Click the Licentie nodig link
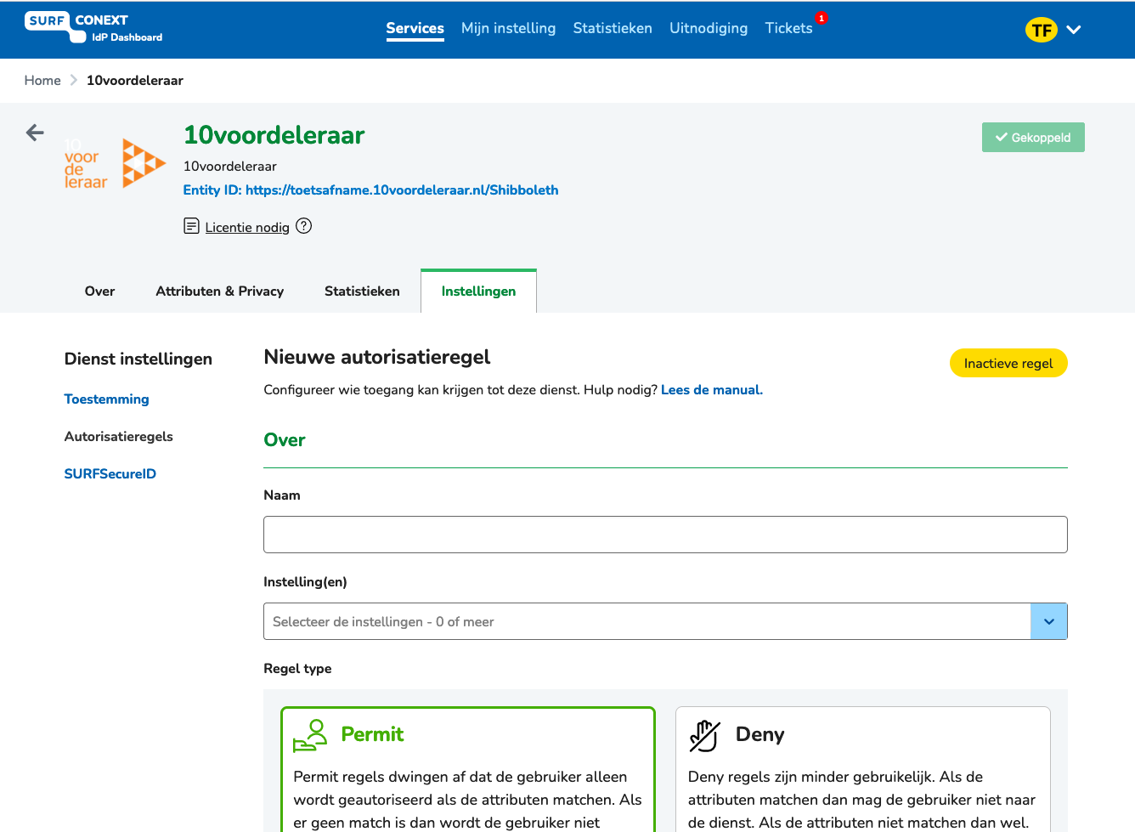Viewport: 1135px width, 832px height. coord(247,227)
